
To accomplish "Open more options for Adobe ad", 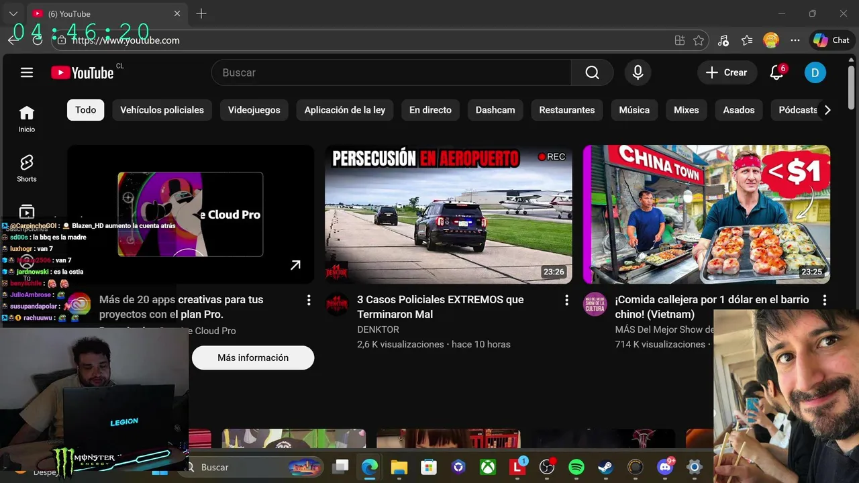I will point(309,300).
